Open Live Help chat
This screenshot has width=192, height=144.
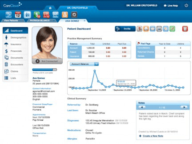pyautogui.click(x=171, y=6)
